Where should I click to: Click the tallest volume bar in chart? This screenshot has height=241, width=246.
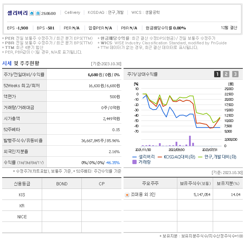(190, 141)
